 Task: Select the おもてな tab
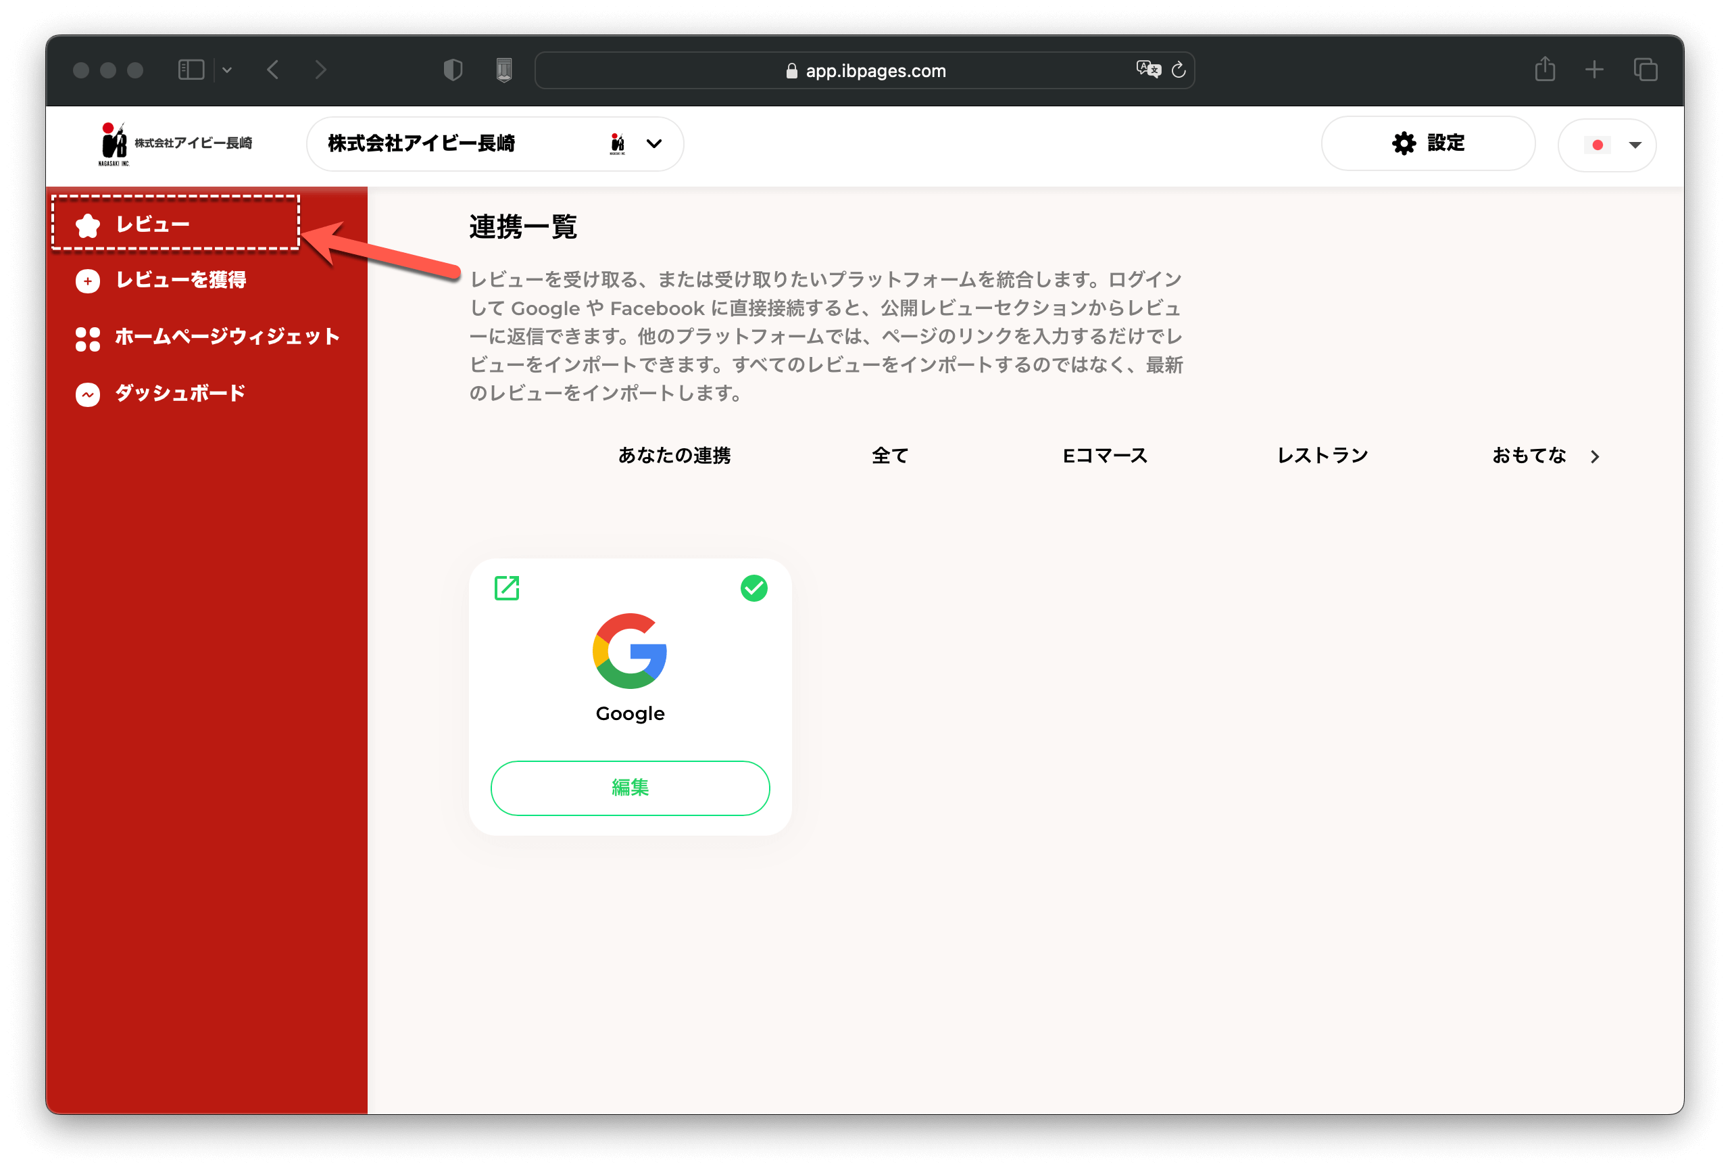pyautogui.click(x=1529, y=455)
